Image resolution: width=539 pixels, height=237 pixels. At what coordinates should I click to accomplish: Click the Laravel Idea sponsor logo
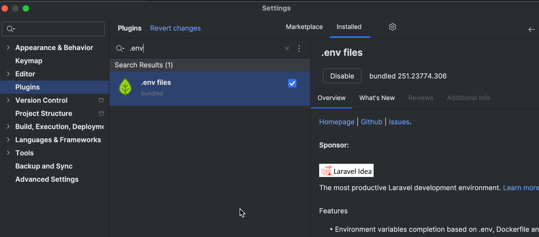[x=346, y=171]
